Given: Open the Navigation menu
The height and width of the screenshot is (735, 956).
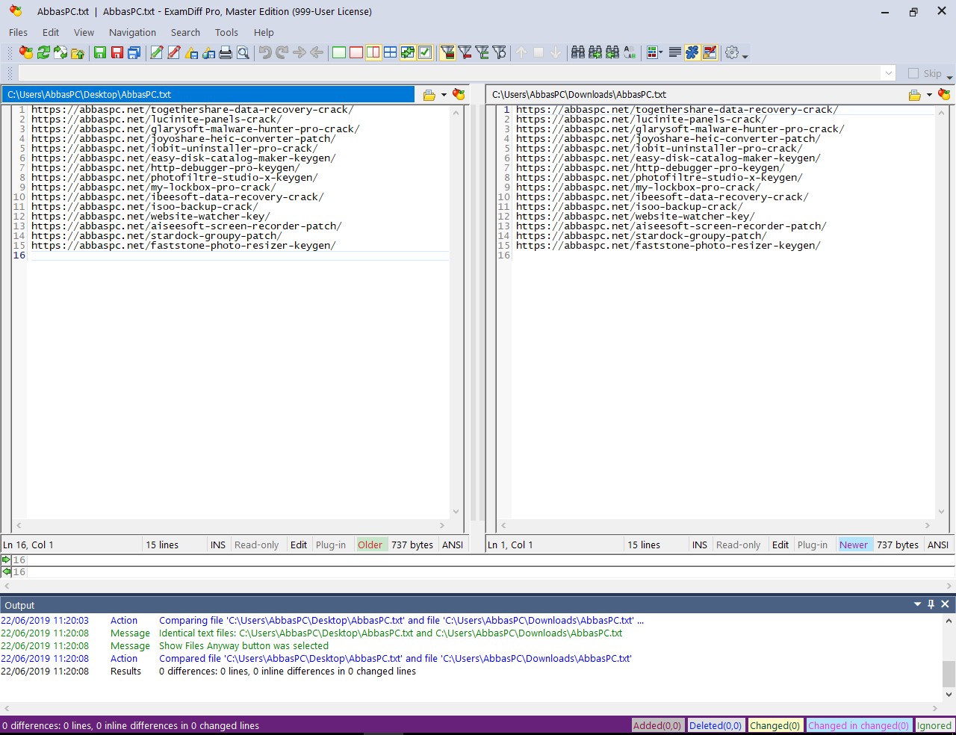Looking at the screenshot, I should [x=132, y=32].
